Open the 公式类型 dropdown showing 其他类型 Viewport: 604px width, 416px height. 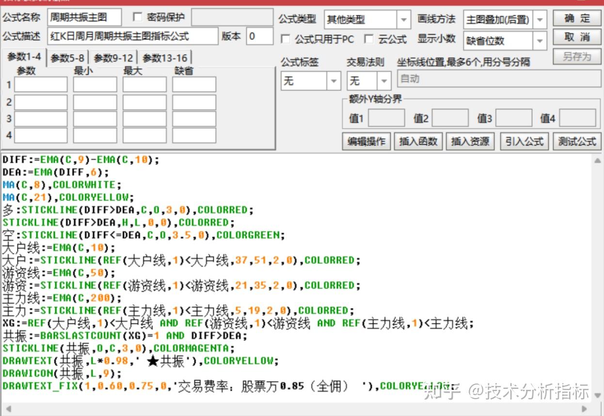coord(403,19)
